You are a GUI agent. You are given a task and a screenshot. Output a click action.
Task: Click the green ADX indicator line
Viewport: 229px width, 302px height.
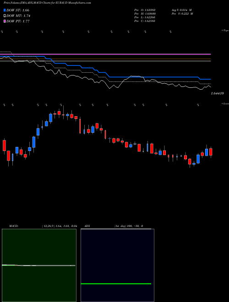tap(116, 284)
